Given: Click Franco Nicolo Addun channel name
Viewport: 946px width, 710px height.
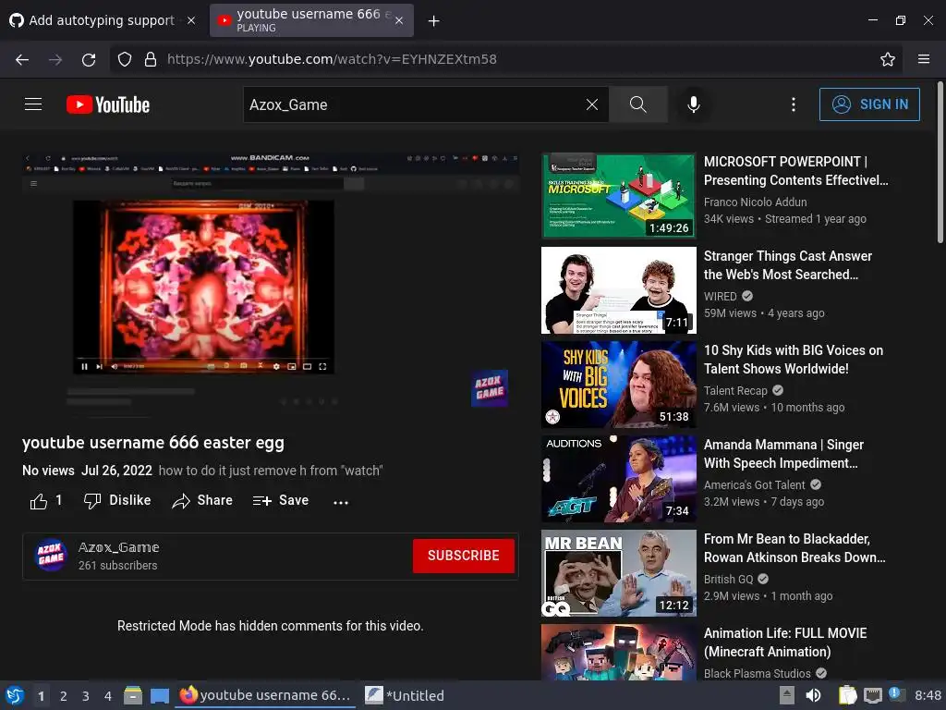Looking at the screenshot, I should click(755, 202).
